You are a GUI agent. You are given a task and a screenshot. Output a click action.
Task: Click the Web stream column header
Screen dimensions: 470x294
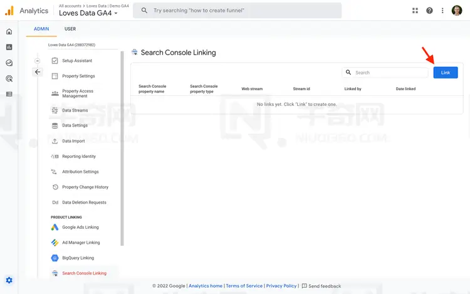252,89
